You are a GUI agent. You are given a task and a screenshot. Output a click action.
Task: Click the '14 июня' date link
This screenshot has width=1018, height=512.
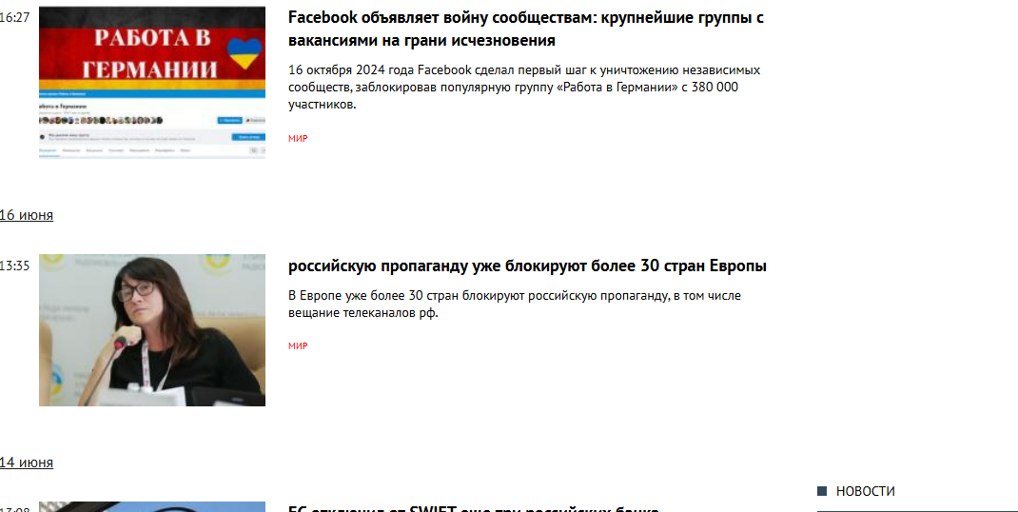click(x=26, y=462)
